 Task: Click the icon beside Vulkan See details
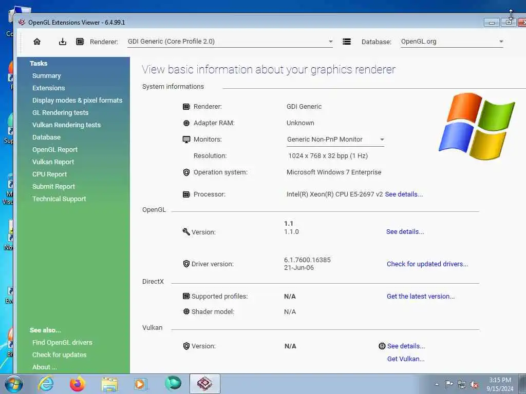coord(382,346)
